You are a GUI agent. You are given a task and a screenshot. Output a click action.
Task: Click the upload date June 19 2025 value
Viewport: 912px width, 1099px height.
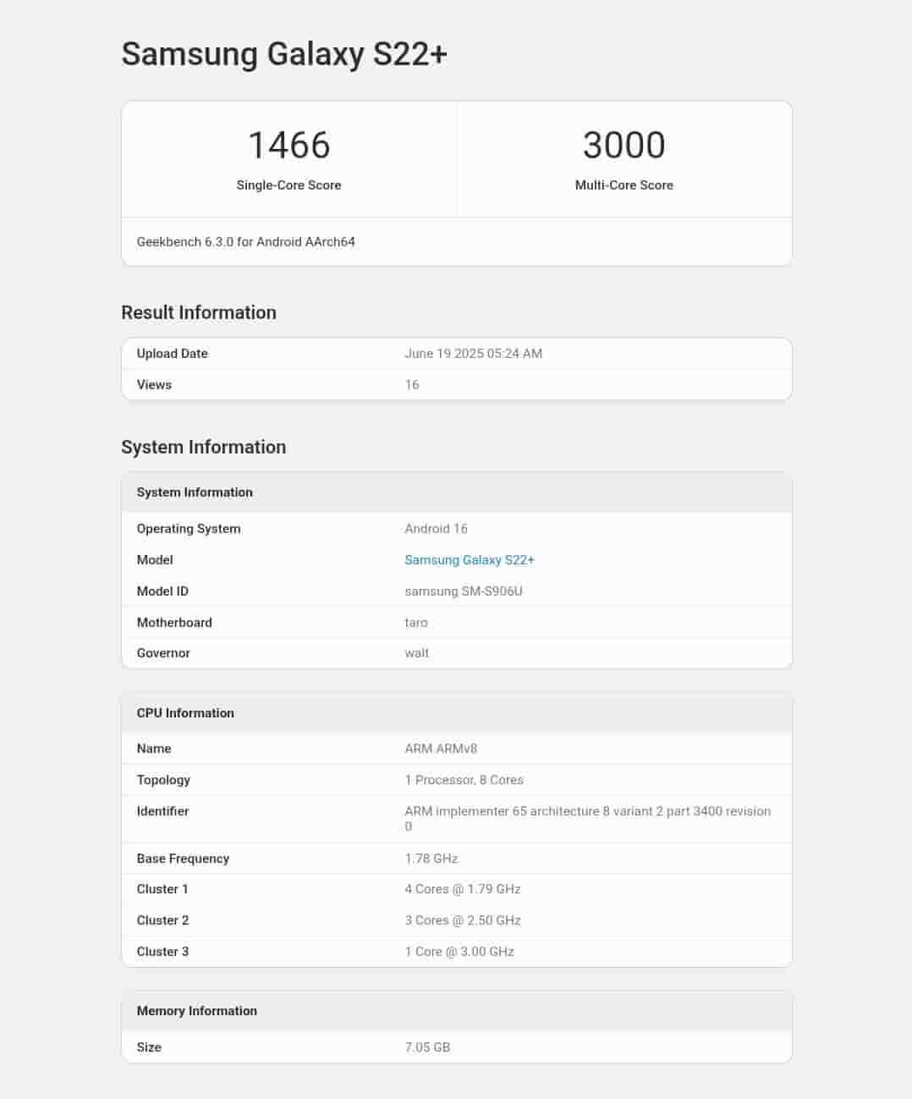click(473, 354)
